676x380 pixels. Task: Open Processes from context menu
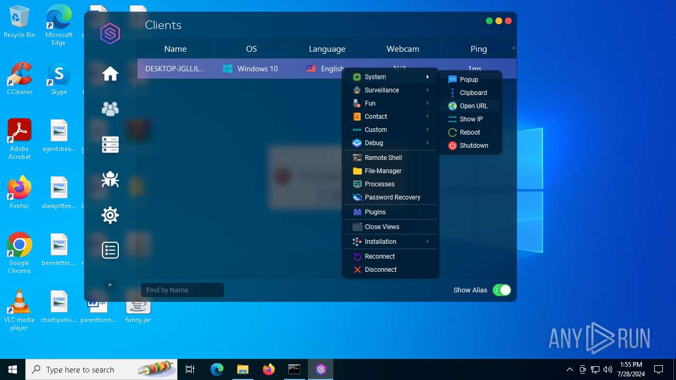(x=390, y=184)
